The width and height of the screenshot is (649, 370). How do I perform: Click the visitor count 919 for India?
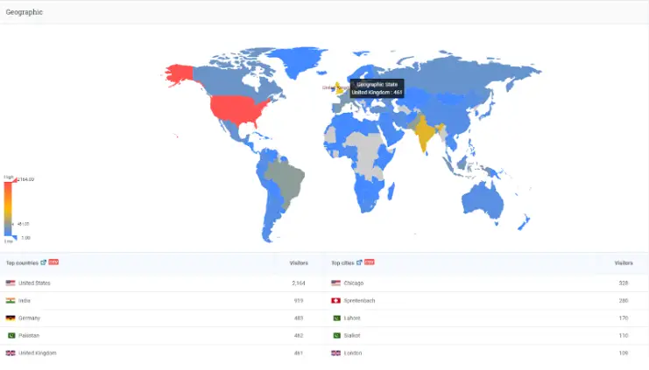[299, 301]
